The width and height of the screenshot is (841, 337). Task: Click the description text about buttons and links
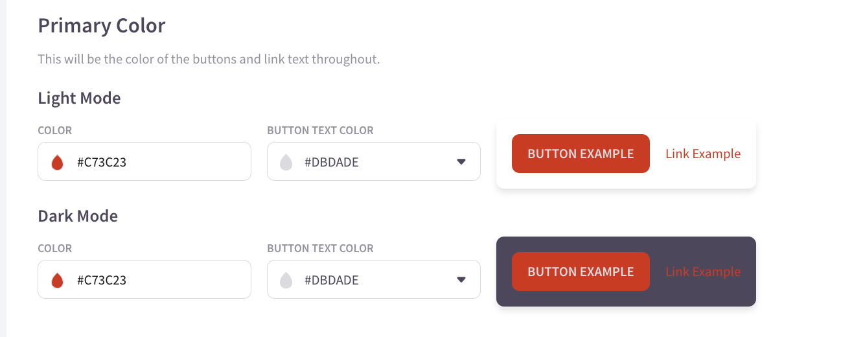pyautogui.click(x=209, y=59)
